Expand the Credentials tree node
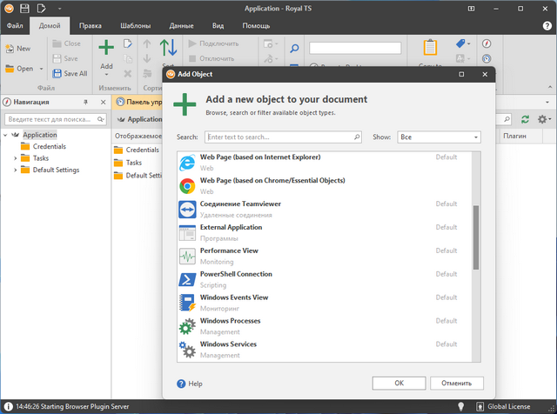The height and width of the screenshot is (414, 557). pos(15,147)
